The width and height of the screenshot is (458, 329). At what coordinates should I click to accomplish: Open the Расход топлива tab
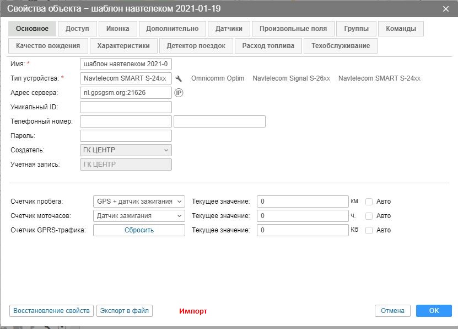click(x=268, y=46)
